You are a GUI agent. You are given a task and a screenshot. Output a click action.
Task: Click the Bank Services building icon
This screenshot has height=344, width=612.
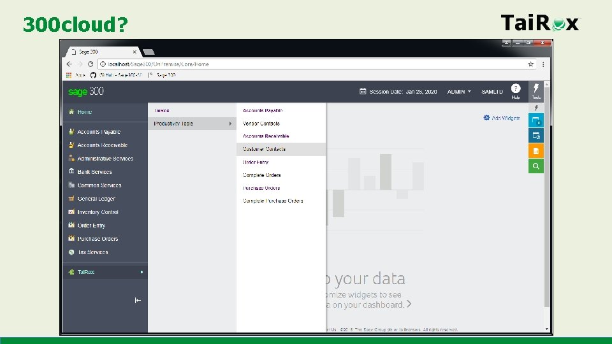click(71, 171)
